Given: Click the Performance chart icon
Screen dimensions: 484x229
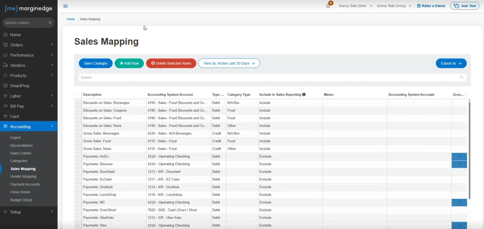Looking at the screenshot, I should [5, 55].
